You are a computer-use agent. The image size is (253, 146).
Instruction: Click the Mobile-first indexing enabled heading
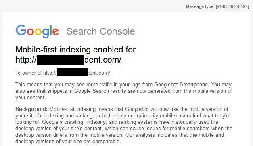pos(75,50)
